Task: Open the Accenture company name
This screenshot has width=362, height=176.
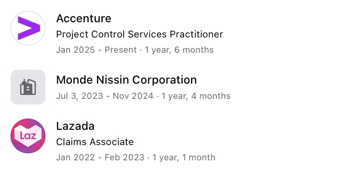Action: coord(84,18)
